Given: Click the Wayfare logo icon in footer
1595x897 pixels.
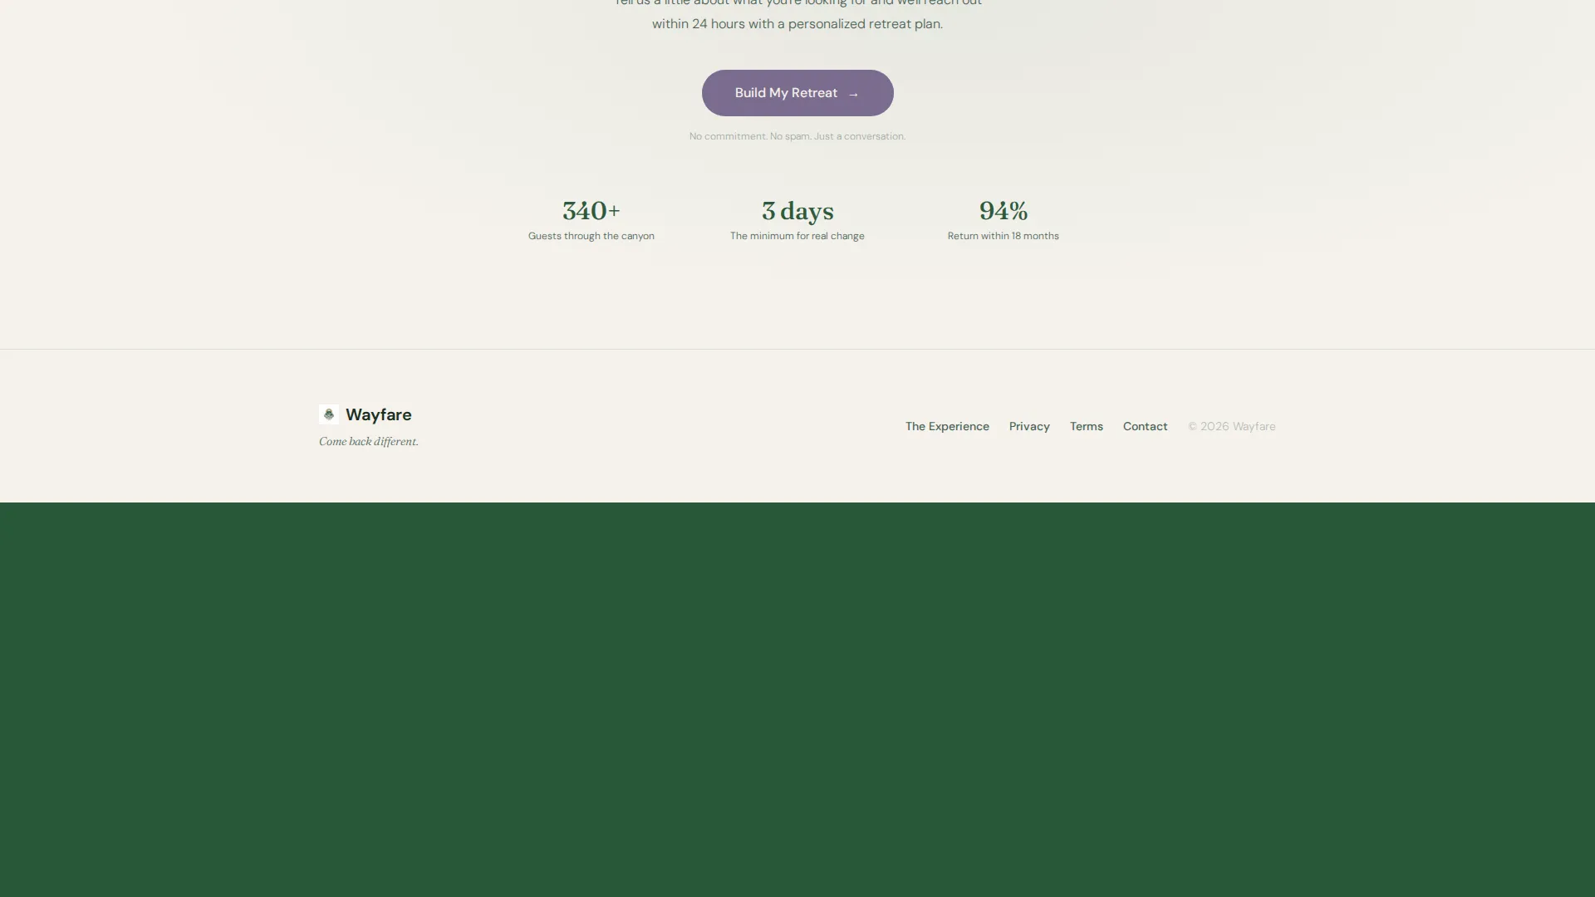Looking at the screenshot, I should pyautogui.click(x=329, y=414).
